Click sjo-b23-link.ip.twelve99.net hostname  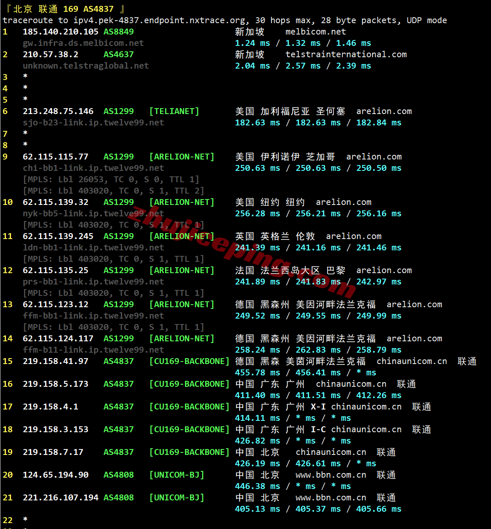tap(93, 122)
